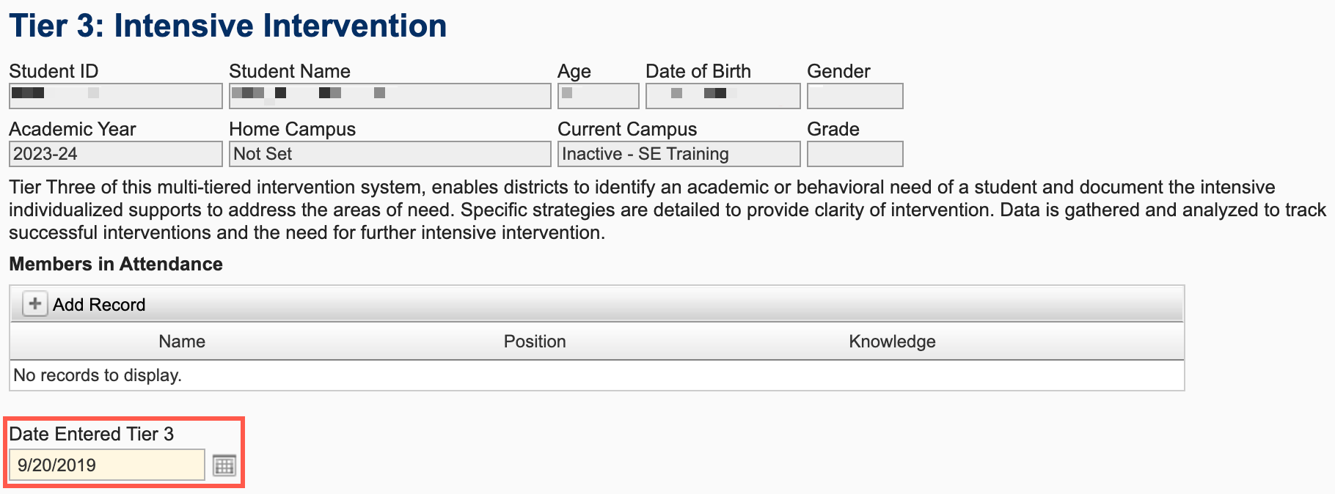
Task: Click the Knowledge column header
Action: pyautogui.click(x=892, y=342)
